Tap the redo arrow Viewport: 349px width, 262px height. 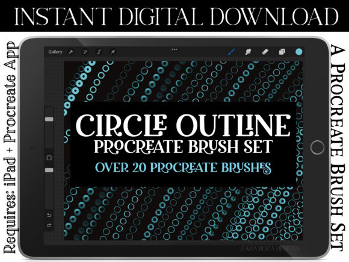click(x=49, y=225)
